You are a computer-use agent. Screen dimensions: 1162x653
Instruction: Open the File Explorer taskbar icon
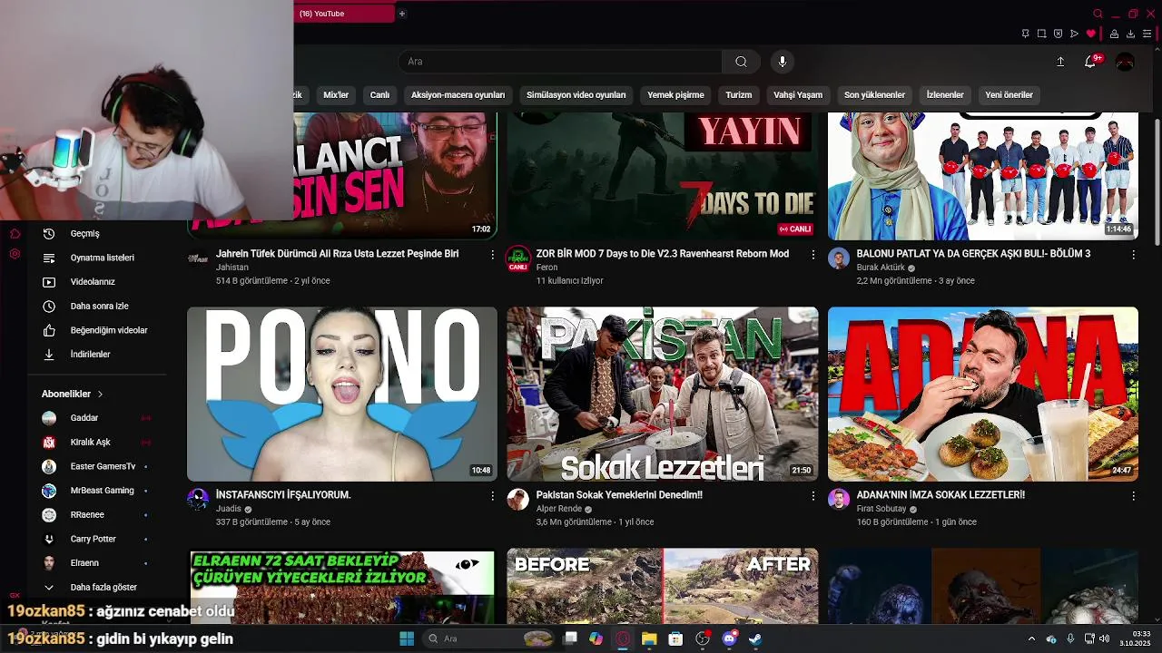[649, 638]
